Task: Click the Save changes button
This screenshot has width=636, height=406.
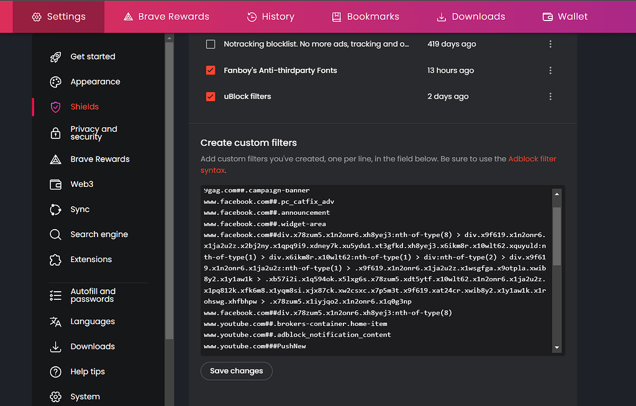Action: pyautogui.click(x=236, y=371)
